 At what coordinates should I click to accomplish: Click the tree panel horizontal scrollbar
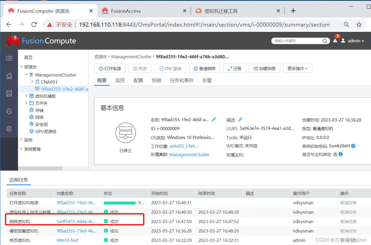[x=40, y=168]
